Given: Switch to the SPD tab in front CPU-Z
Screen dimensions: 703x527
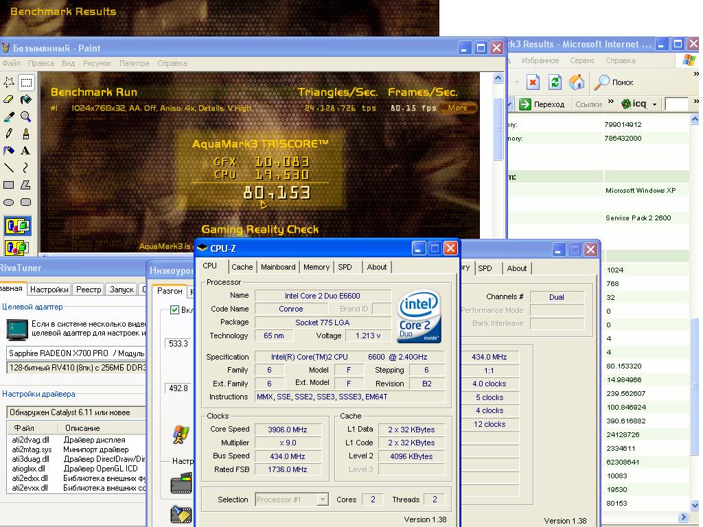Looking at the screenshot, I should tap(345, 267).
